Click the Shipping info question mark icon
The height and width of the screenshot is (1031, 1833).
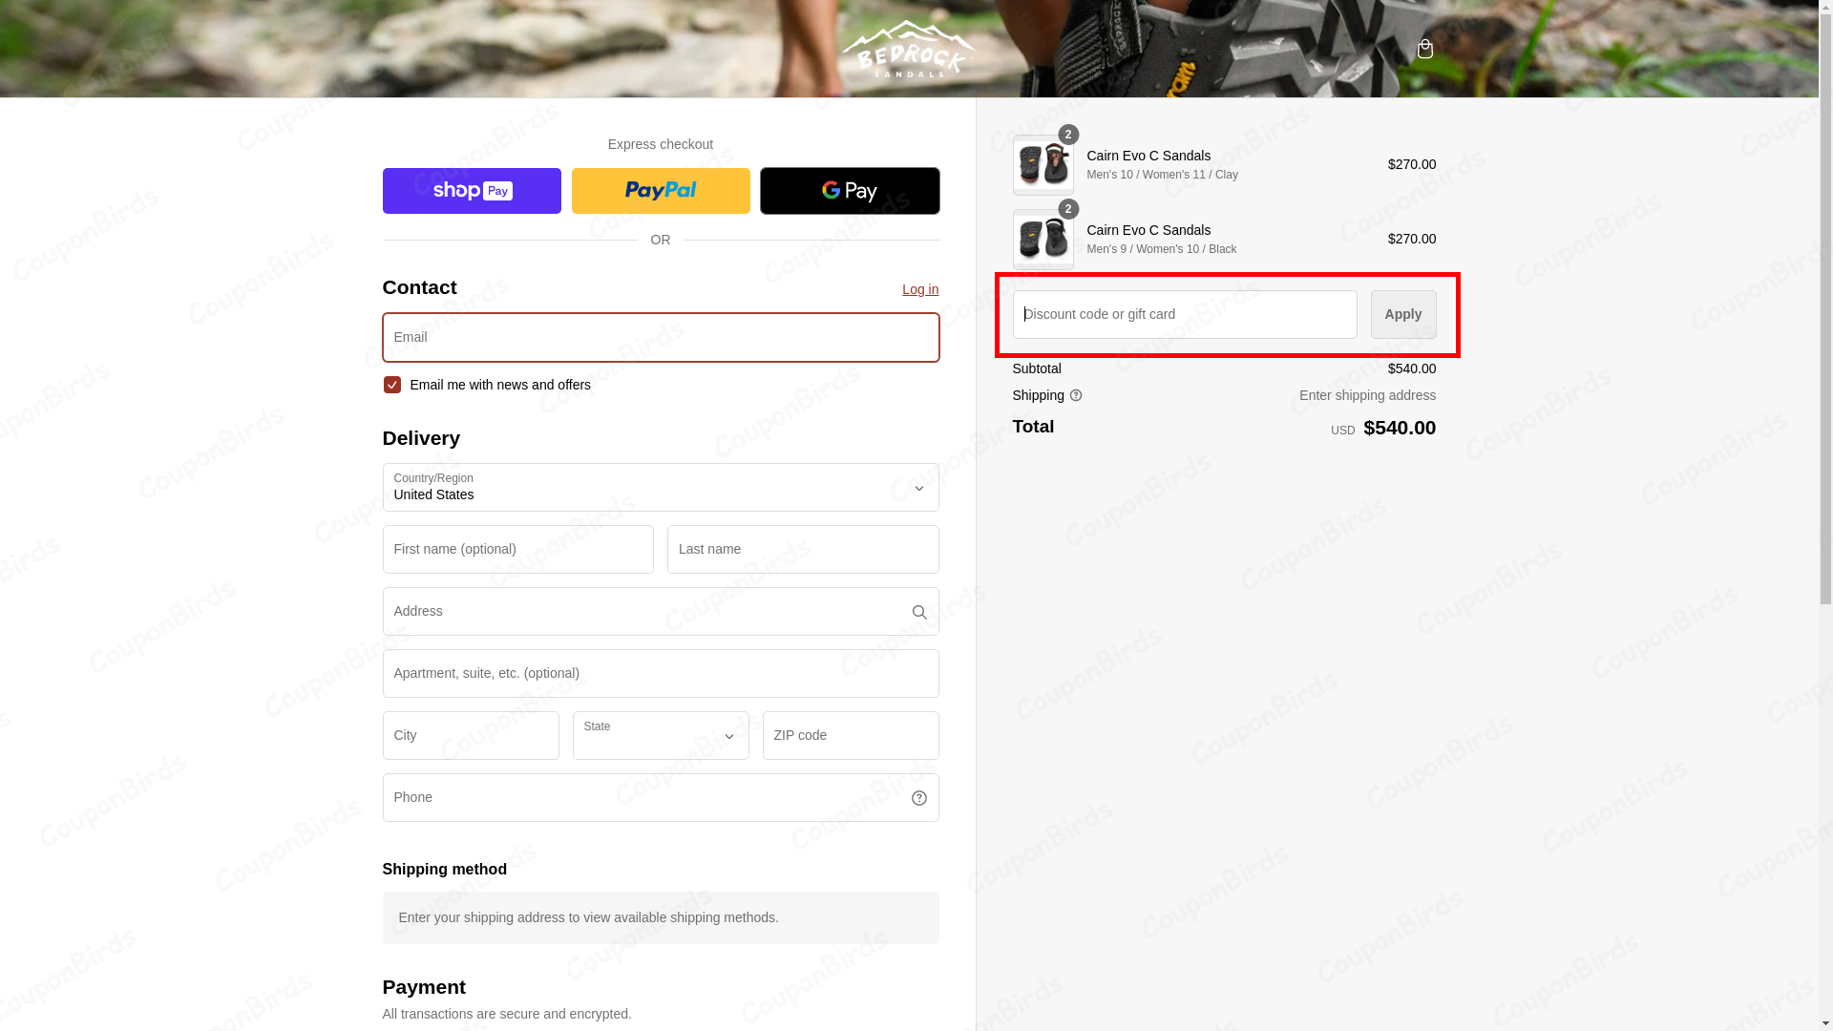pos(1076,395)
